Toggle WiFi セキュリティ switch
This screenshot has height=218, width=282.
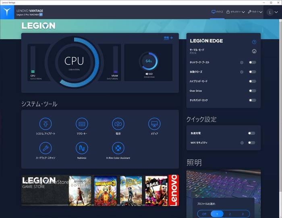coord(251,143)
